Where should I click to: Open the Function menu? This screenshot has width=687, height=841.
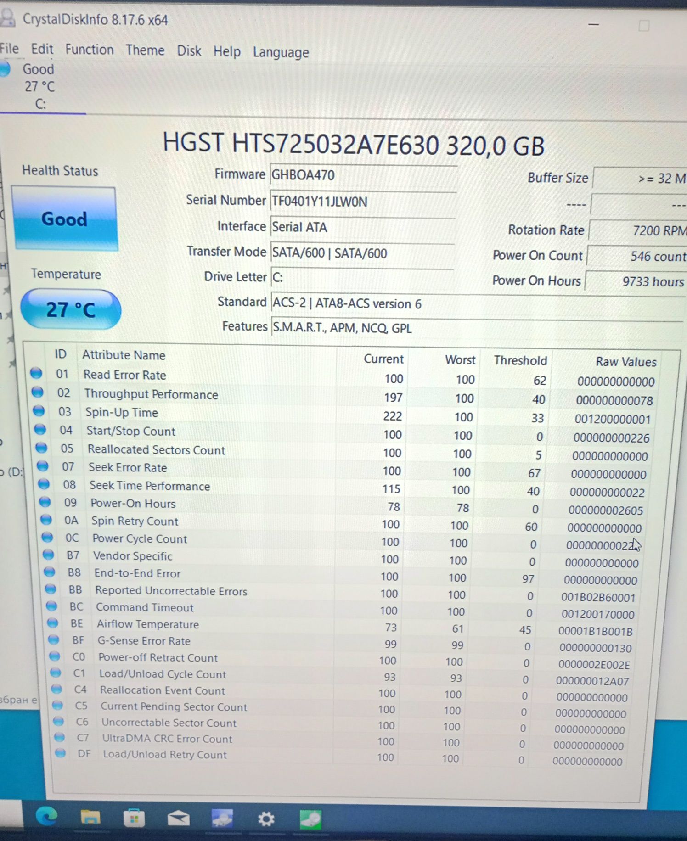[x=90, y=49]
